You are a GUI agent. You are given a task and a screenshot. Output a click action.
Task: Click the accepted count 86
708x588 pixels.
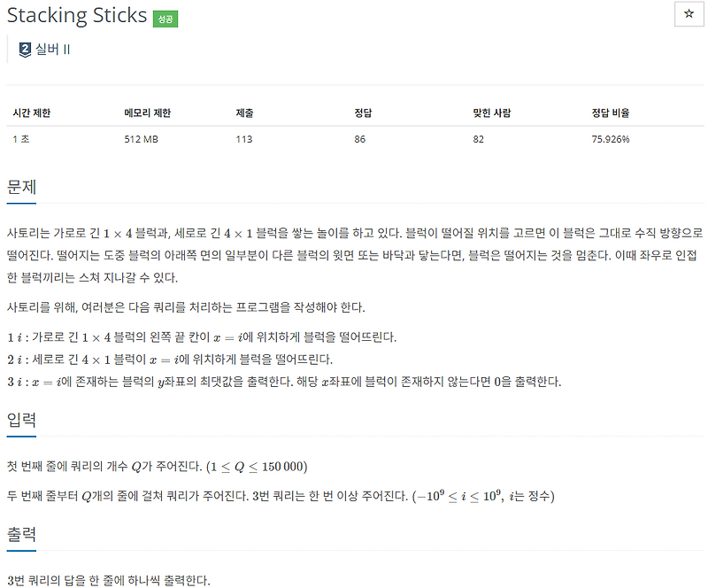pyautogui.click(x=360, y=139)
